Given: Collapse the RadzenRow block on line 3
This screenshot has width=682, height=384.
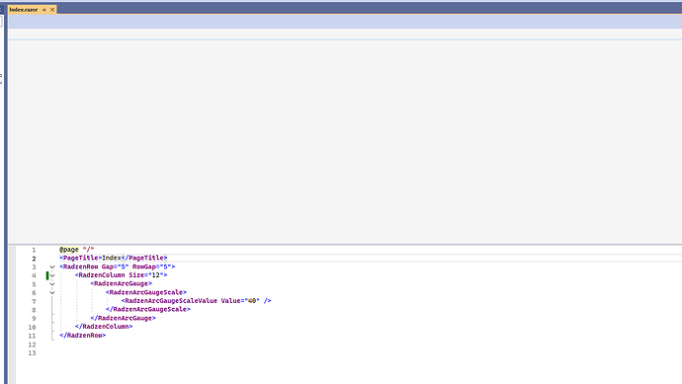Looking at the screenshot, I should (52, 267).
